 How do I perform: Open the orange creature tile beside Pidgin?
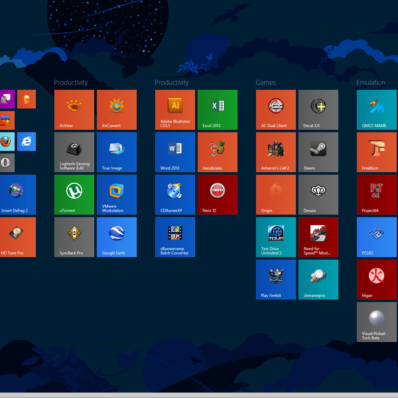click(27, 99)
